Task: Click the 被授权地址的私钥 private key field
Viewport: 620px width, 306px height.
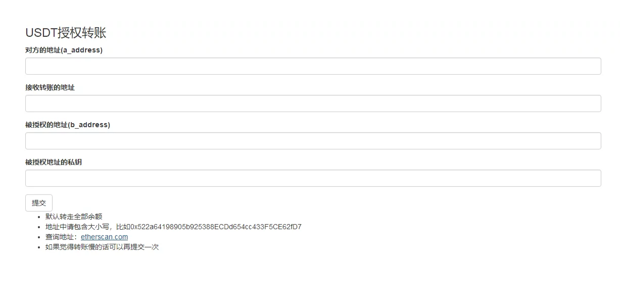Action: (313, 178)
